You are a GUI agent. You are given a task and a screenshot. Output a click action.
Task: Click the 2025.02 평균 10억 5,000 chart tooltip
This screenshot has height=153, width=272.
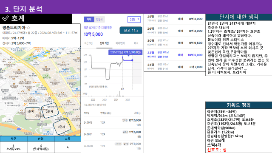coord(125,52)
